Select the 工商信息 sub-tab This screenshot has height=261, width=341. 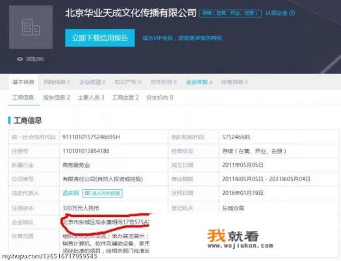pos(23,98)
